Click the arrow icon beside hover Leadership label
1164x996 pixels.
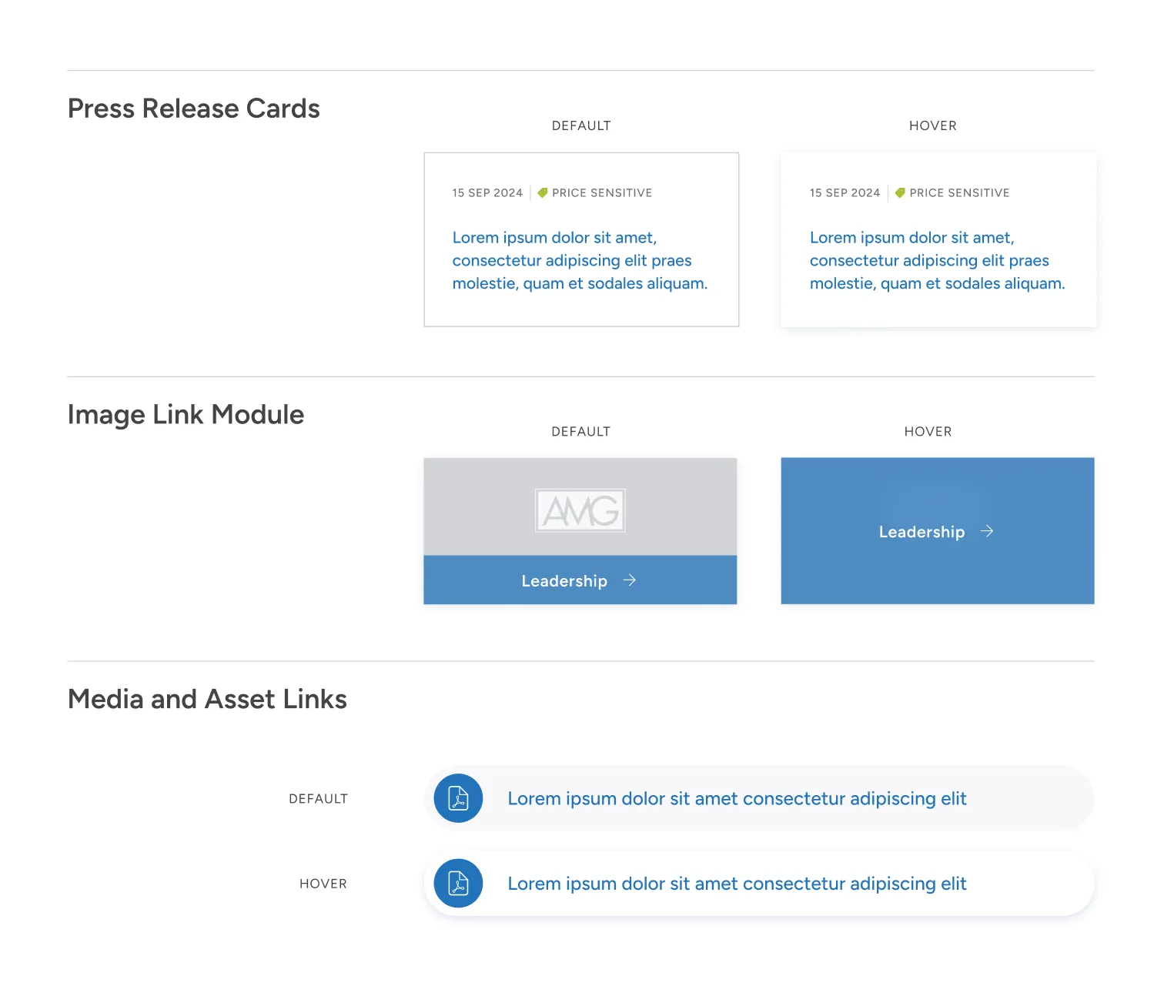(987, 531)
